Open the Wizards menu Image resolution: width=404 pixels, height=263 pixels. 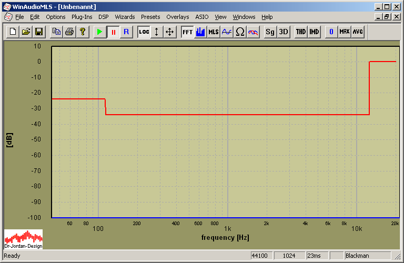(125, 17)
